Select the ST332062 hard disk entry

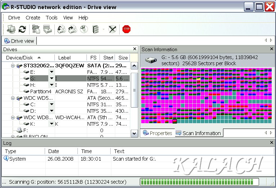[66, 66]
